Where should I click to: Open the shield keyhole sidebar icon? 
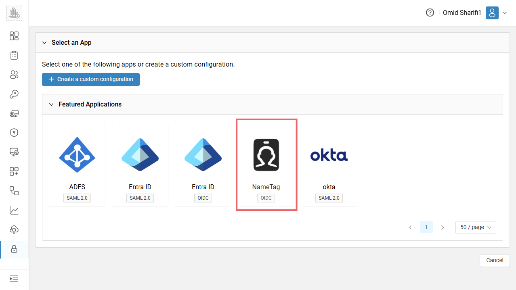[14, 133]
